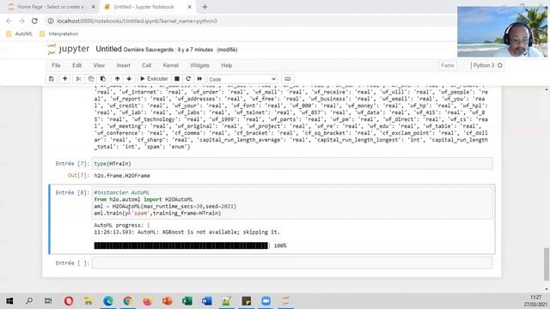This screenshot has height=309, width=550.
Task: Switch to the Home Page browser tab
Action: pos(51,7)
